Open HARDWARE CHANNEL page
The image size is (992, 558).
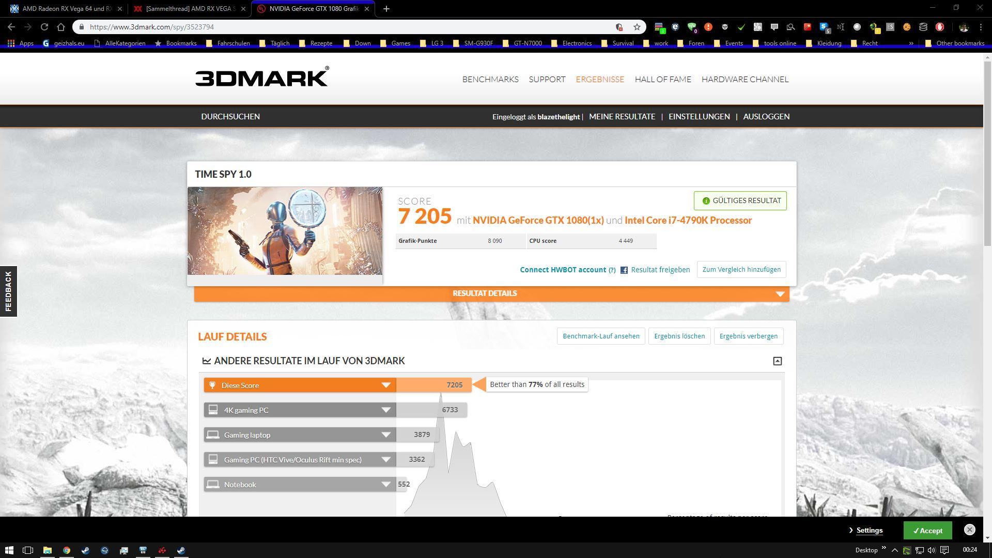(x=745, y=79)
